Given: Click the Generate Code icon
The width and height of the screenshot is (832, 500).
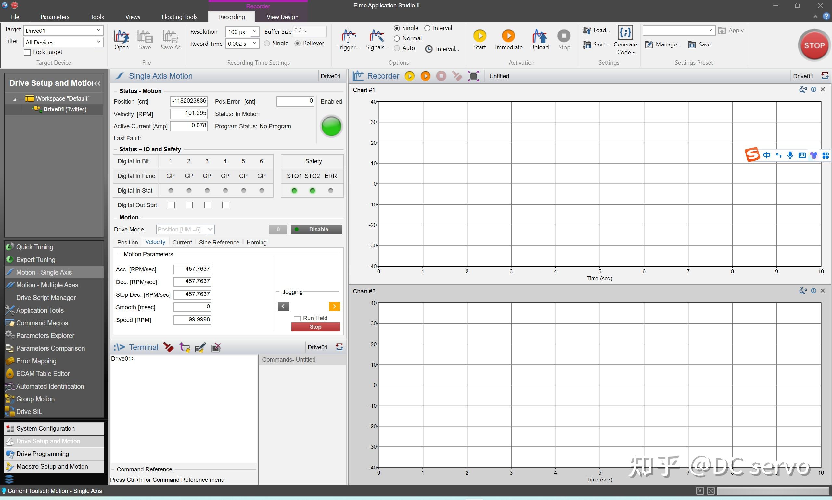Looking at the screenshot, I should tap(625, 33).
